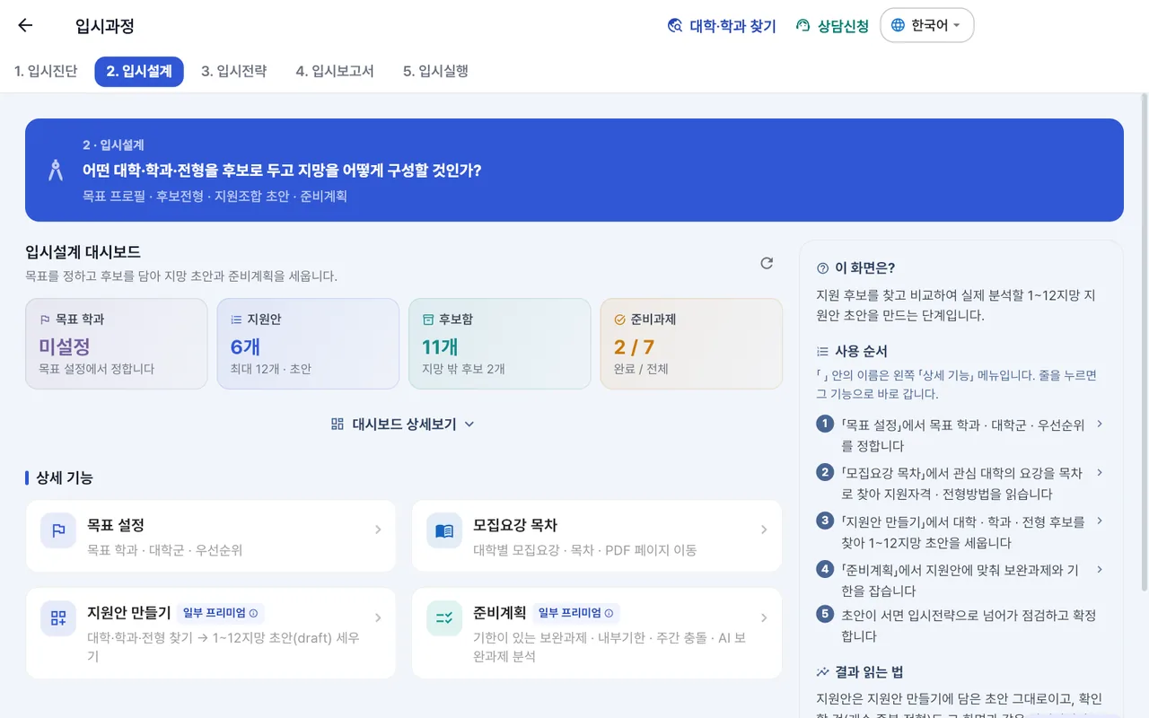Image resolution: width=1149 pixels, height=718 pixels.
Task: Click the 준비계획 checklist icon
Action: (444, 618)
